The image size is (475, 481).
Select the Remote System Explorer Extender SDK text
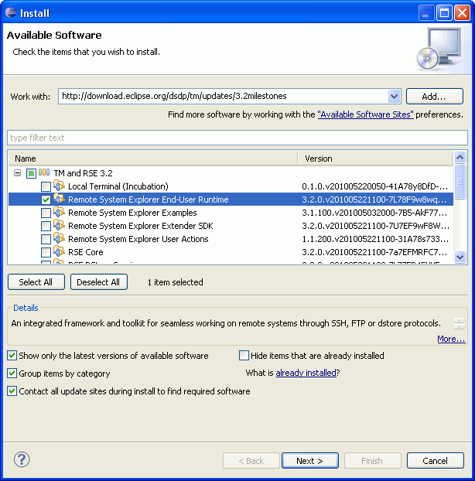[141, 226]
